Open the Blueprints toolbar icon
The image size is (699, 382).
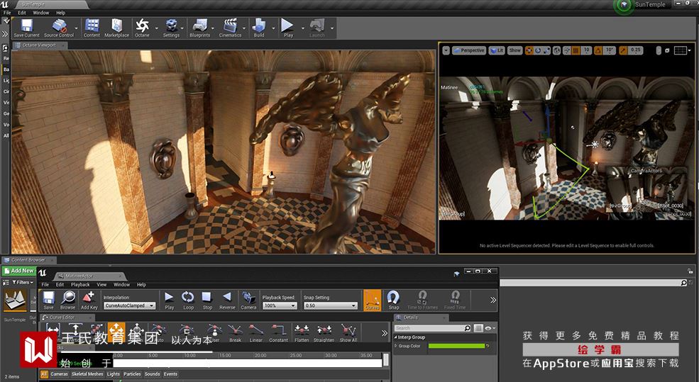[199, 28]
